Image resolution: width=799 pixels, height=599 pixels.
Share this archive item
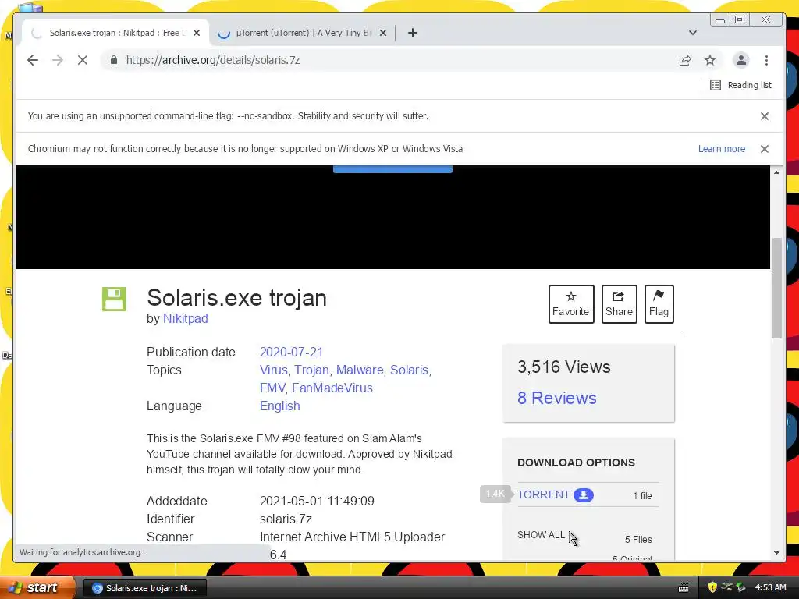click(619, 304)
